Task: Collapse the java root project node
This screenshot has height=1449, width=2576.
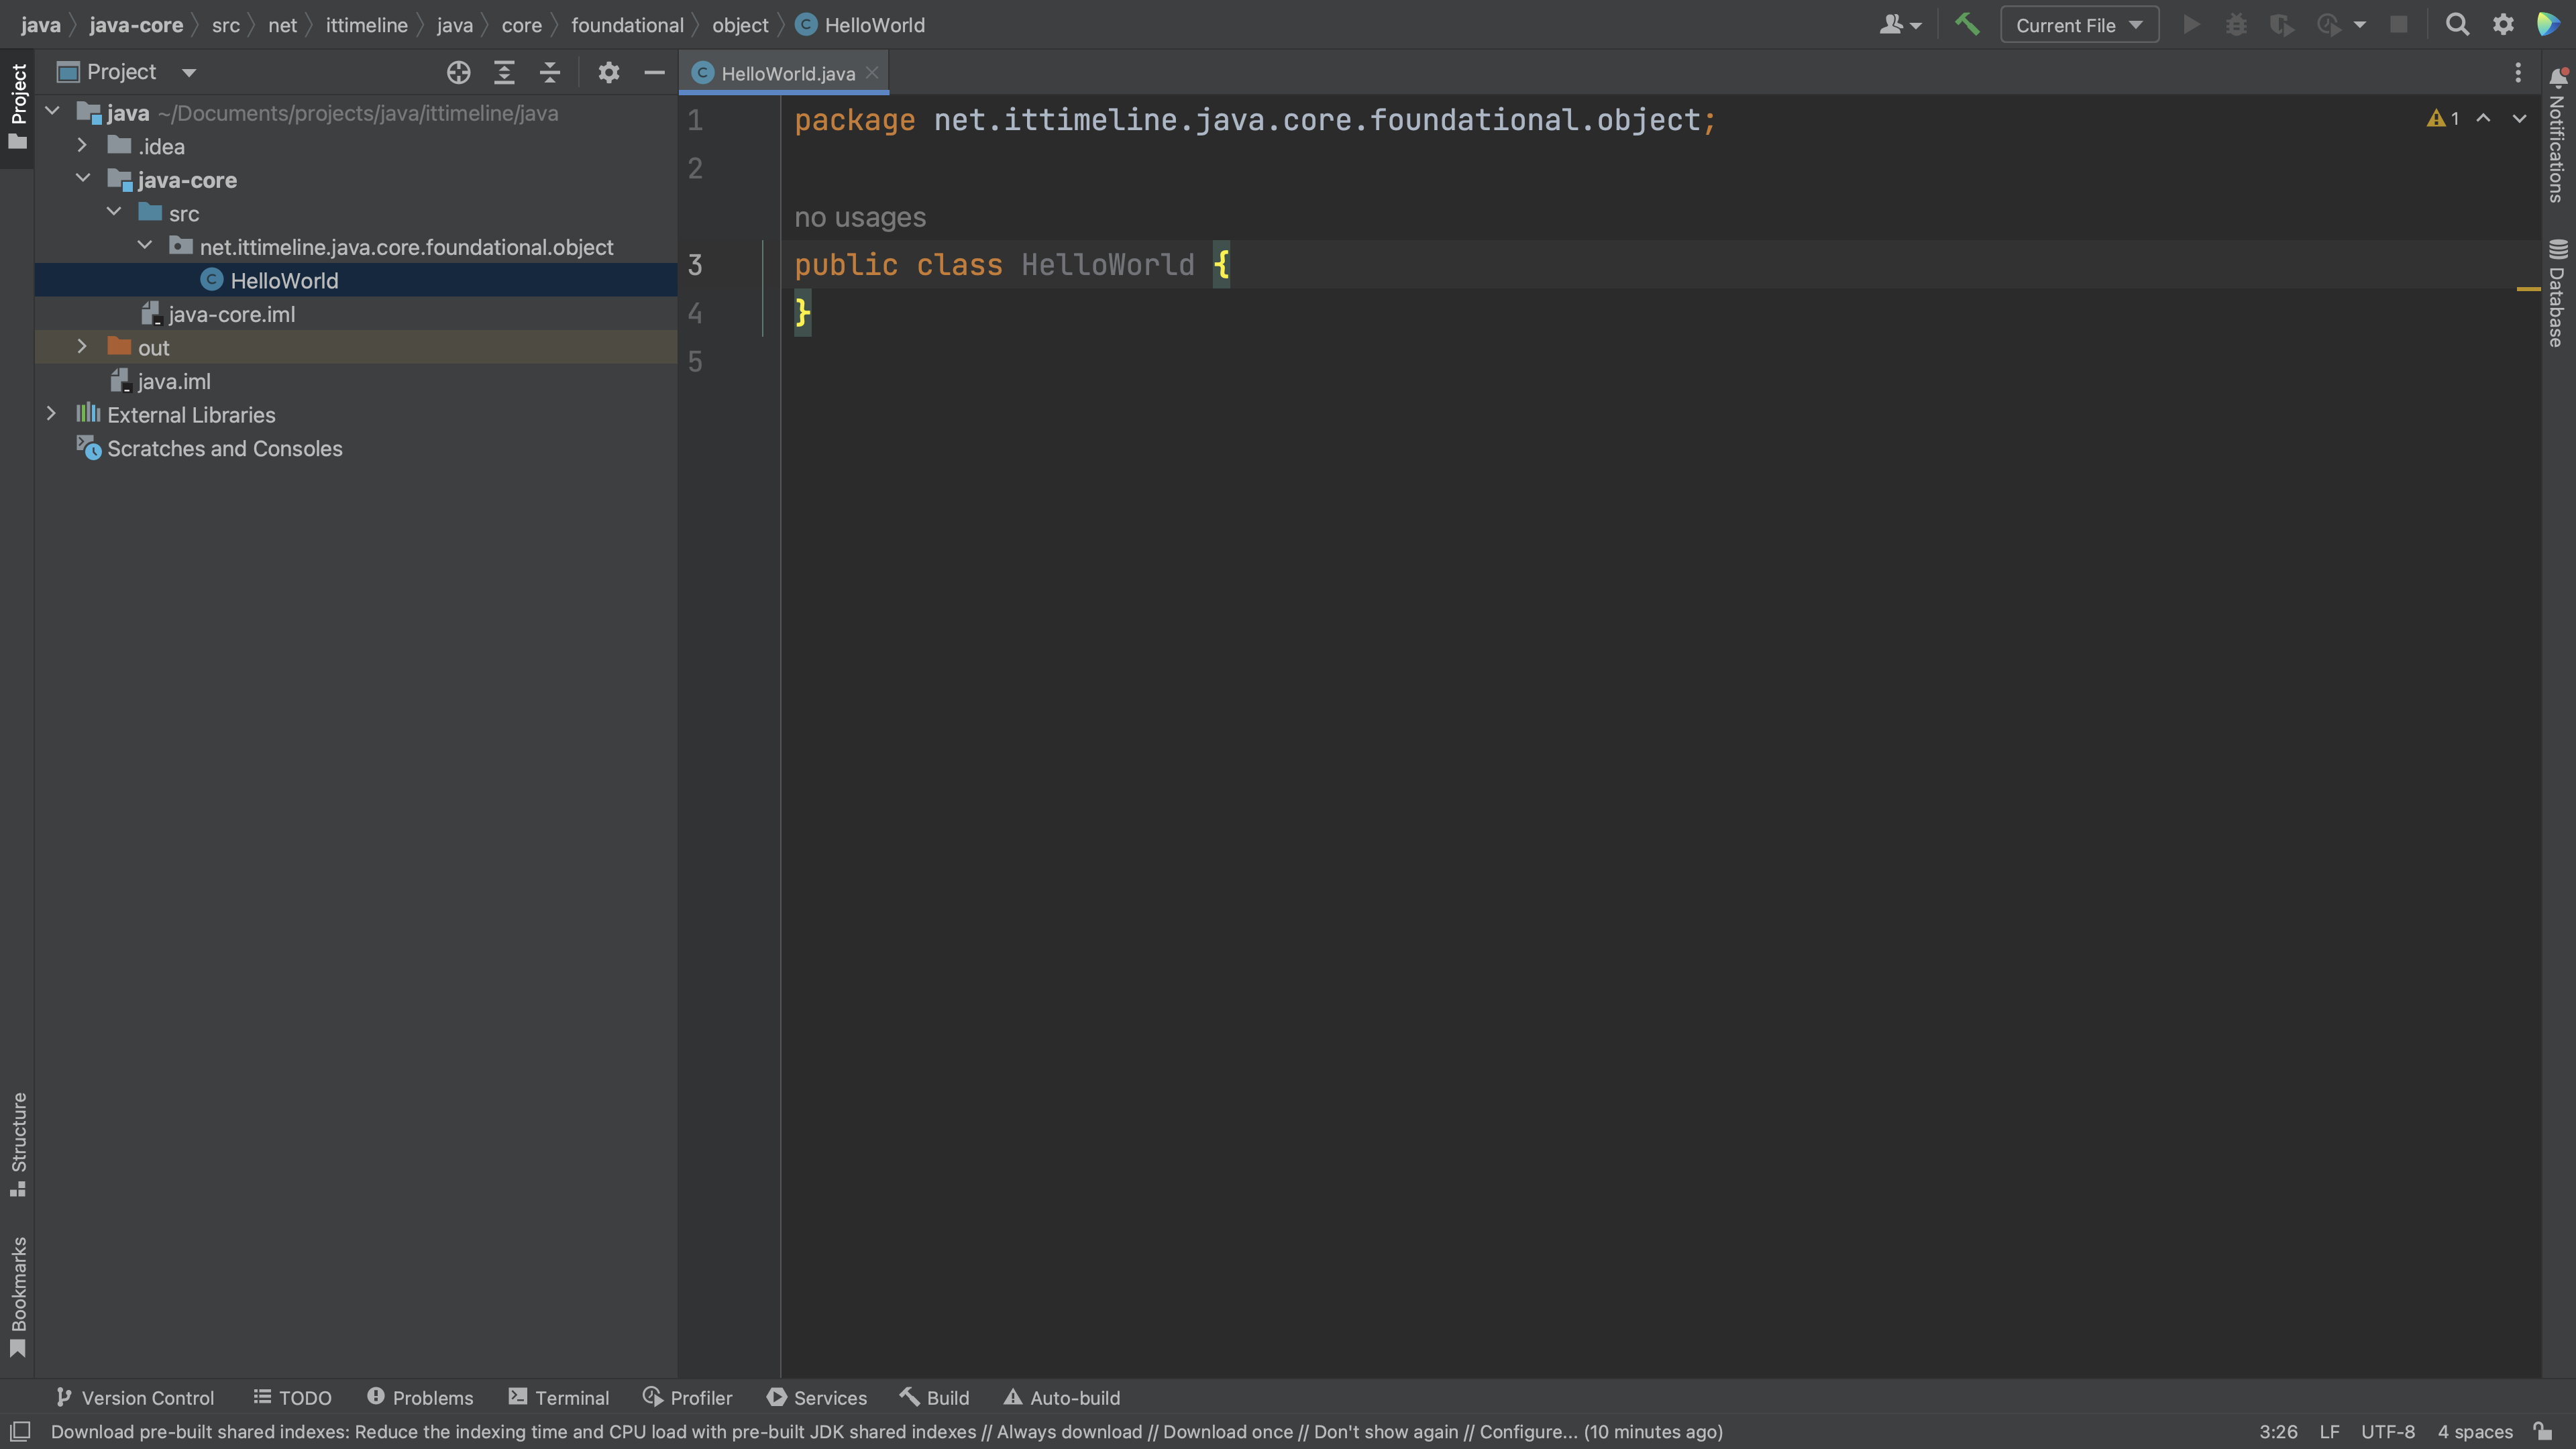Action: pyautogui.click(x=52, y=112)
